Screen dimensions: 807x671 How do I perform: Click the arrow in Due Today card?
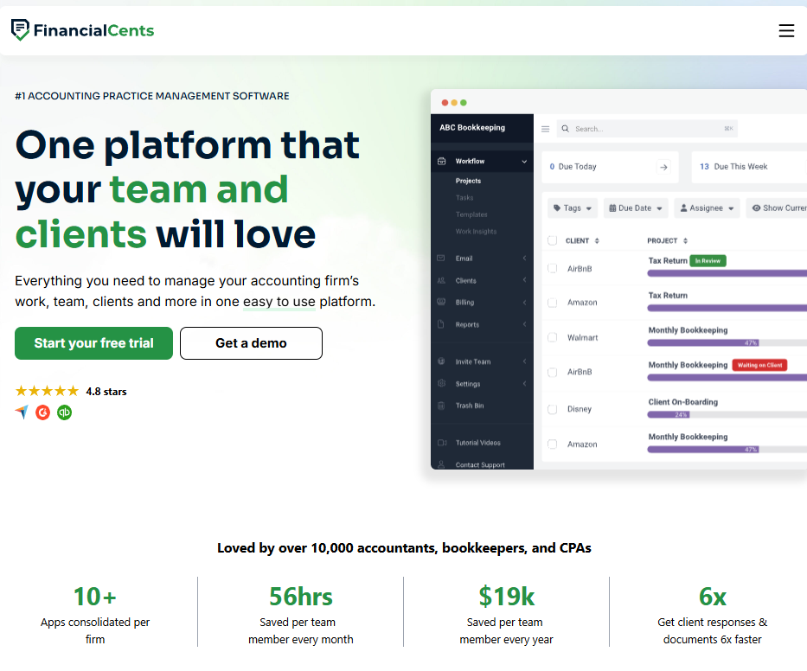(x=663, y=167)
